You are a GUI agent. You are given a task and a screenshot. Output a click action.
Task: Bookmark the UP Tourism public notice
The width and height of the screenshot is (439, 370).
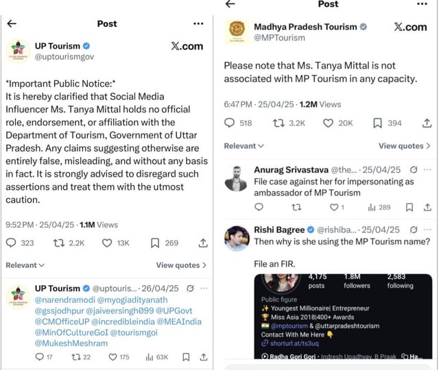point(155,243)
